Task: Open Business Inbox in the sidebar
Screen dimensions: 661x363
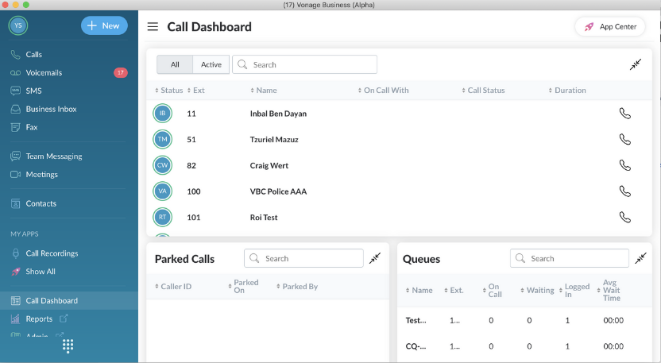Action: point(51,109)
